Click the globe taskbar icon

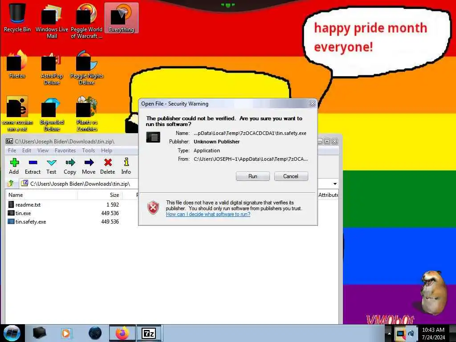coord(95,333)
